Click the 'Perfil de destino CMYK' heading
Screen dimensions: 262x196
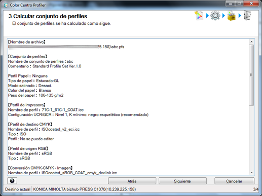(30, 124)
